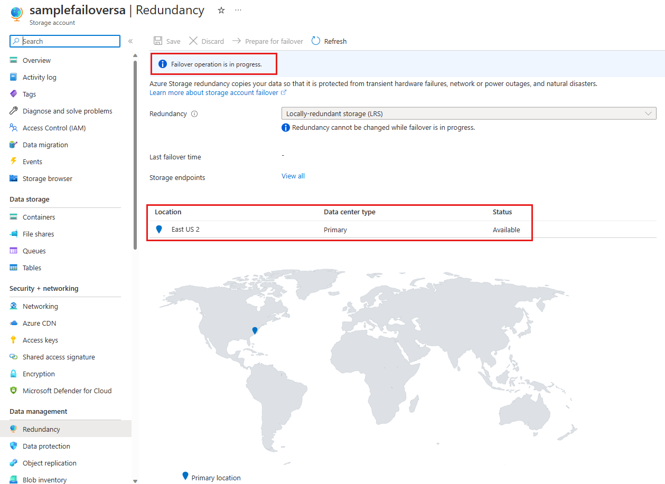The width and height of the screenshot is (665, 484).
Task: Open the Containers menu item
Action: [39, 217]
